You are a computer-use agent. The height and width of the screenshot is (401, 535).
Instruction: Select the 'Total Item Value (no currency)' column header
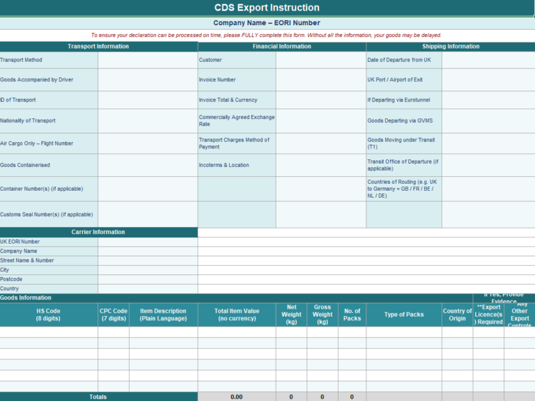pyautogui.click(x=237, y=315)
